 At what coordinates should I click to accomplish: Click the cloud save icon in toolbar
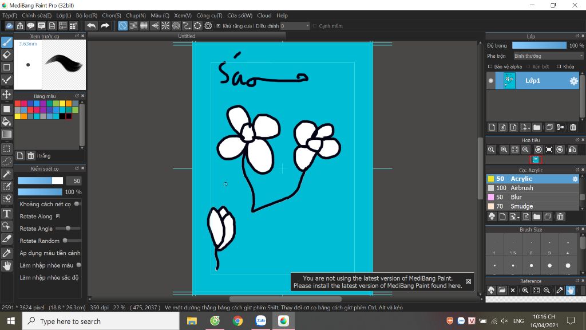point(9,26)
